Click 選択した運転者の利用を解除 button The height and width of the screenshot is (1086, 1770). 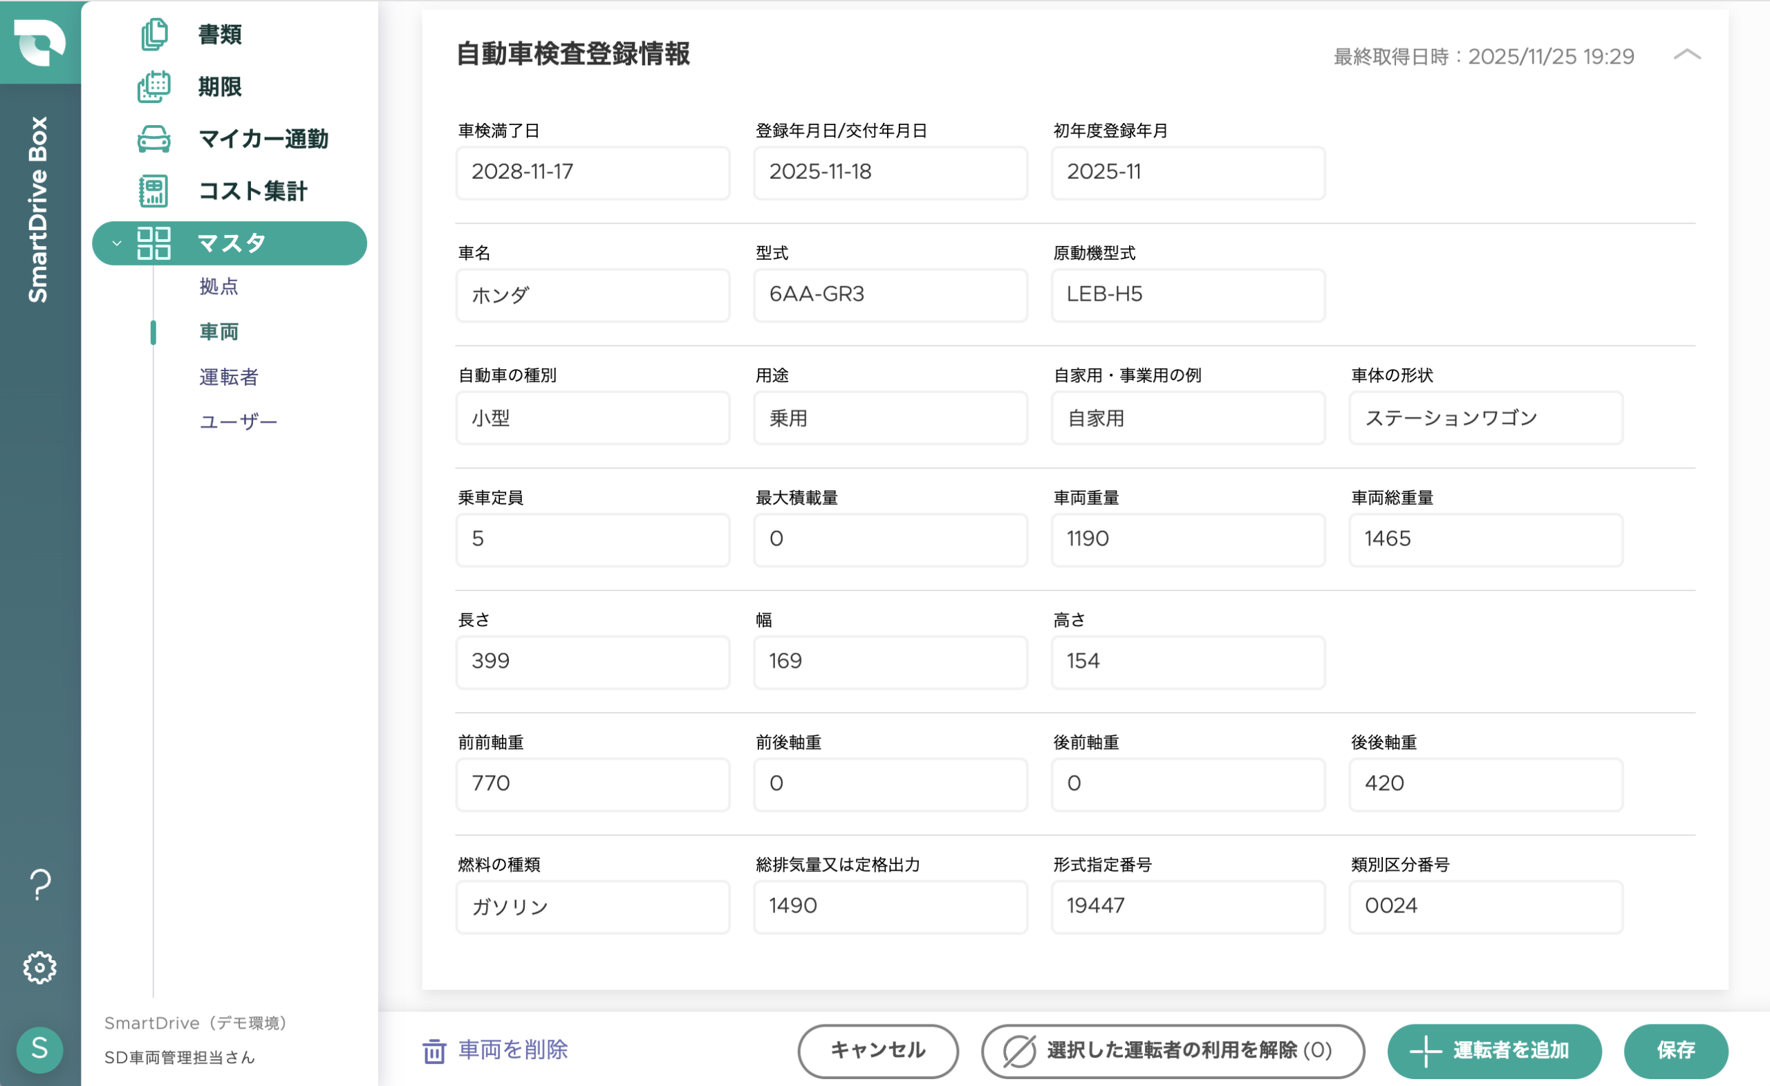[x=1173, y=1051]
